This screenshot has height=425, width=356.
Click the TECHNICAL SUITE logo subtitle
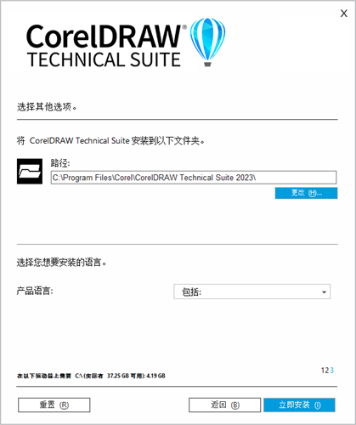tap(104, 59)
